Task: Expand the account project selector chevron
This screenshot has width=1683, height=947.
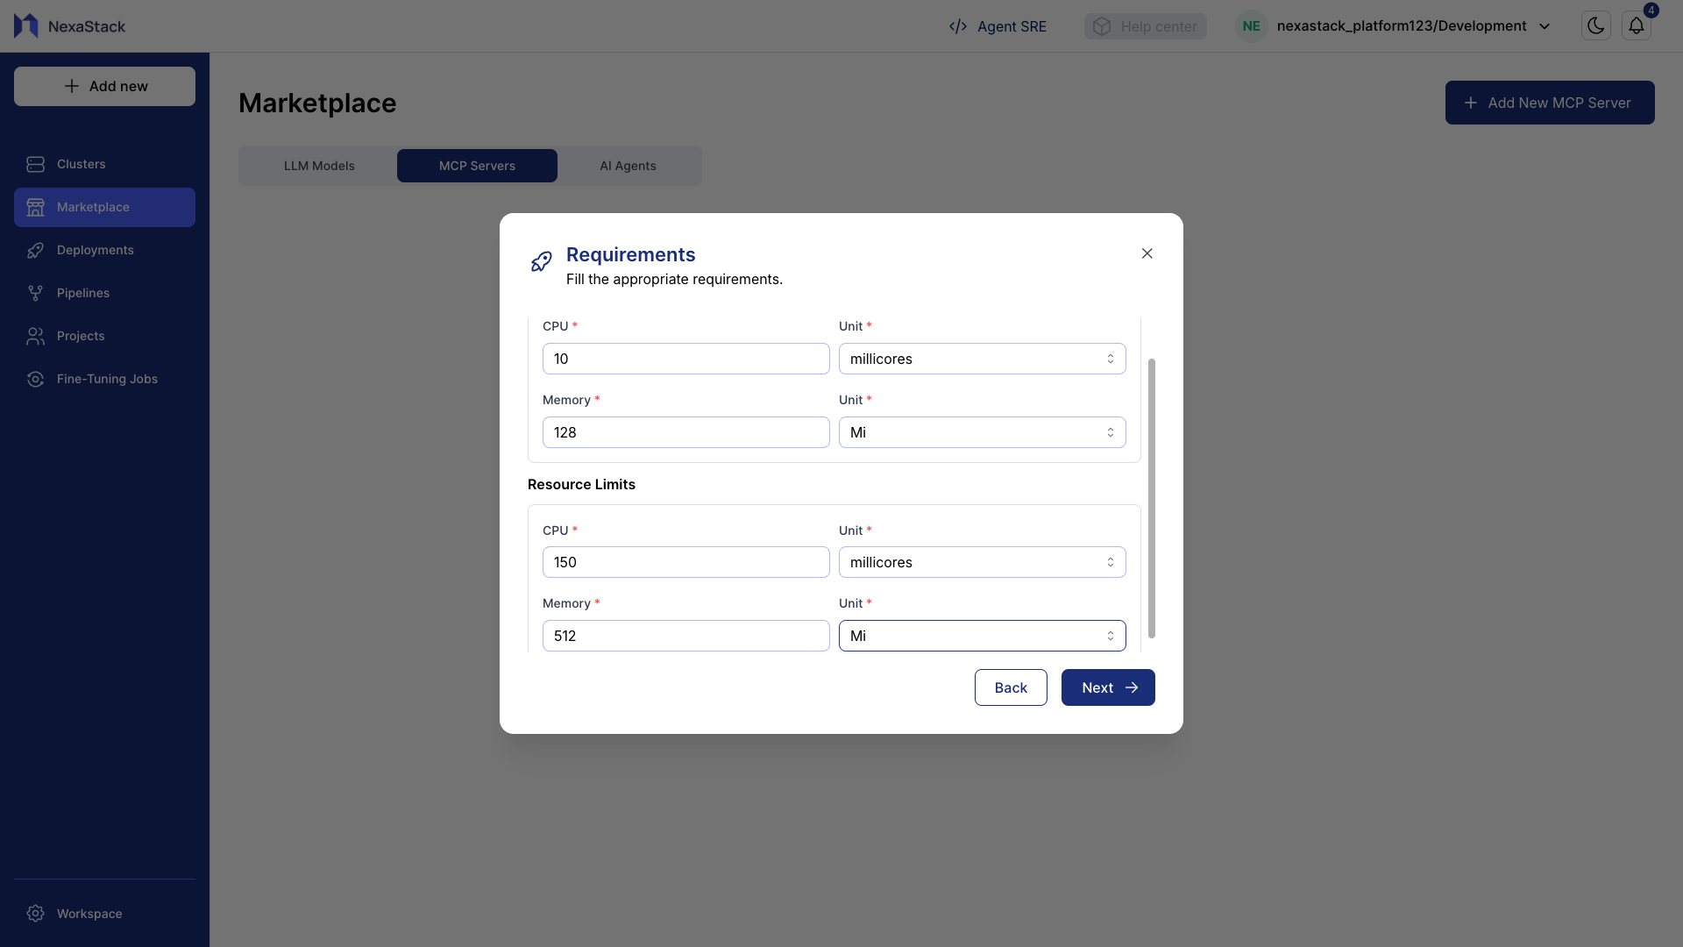Action: point(1545,26)
